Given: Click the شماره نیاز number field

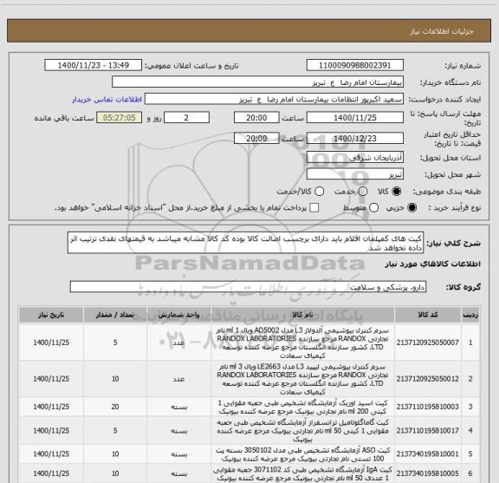Looking at the screenshot, I should 355,65.
